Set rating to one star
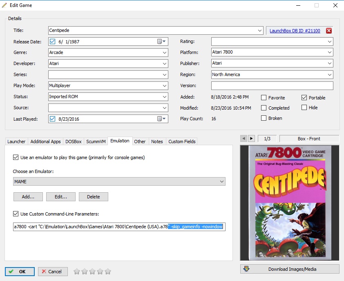The width and height of the screenshot is (344, 281). pos(76,271)
